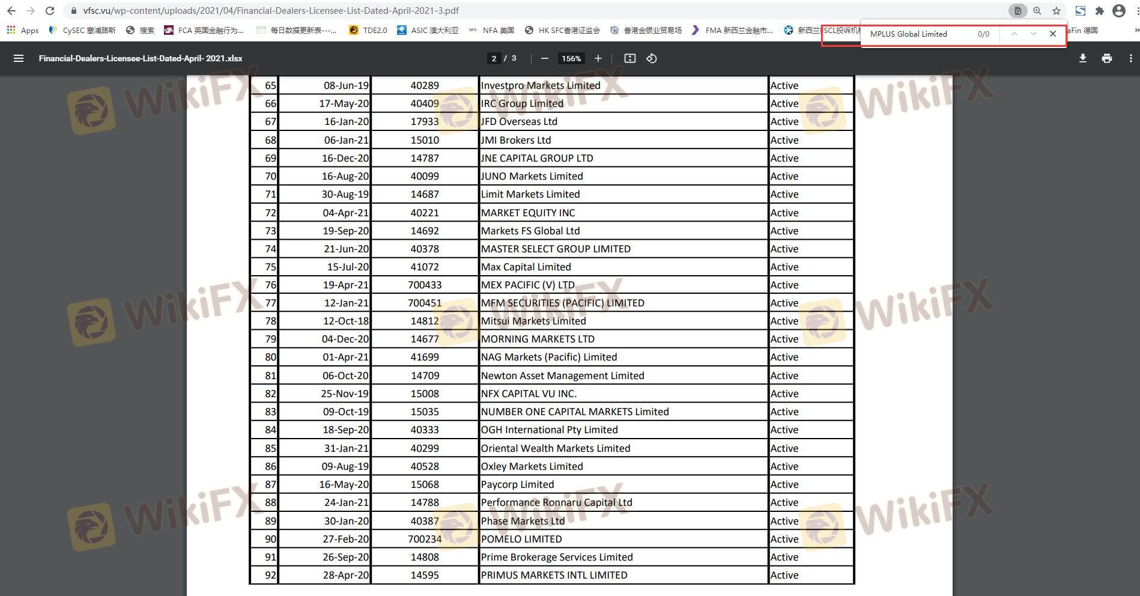
Task: Print the PDF document
Action: (1106, 58)
